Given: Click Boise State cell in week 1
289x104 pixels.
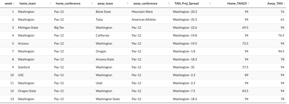Looking at the screenshot, I should point(103,12).
